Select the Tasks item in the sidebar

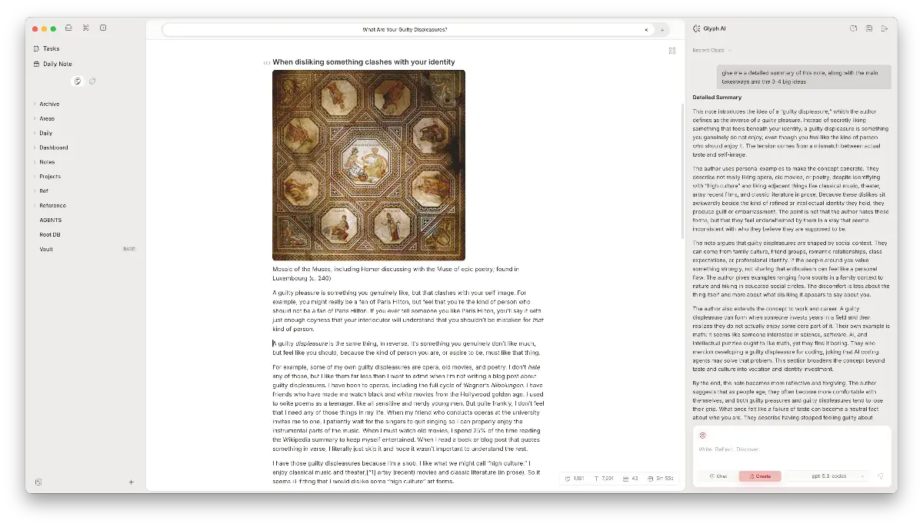coord(50,48)
